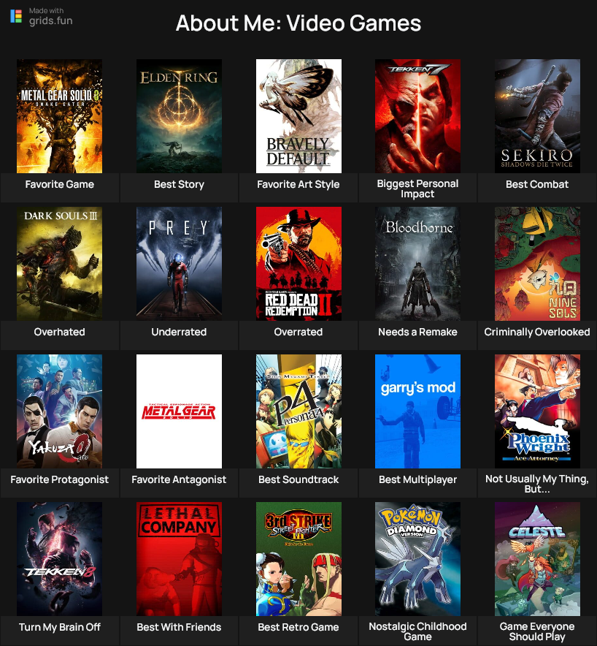The width and height of the screenshot is (597, 646).
Task: Select the Lethal Company cover
Action: coord(179,558)
